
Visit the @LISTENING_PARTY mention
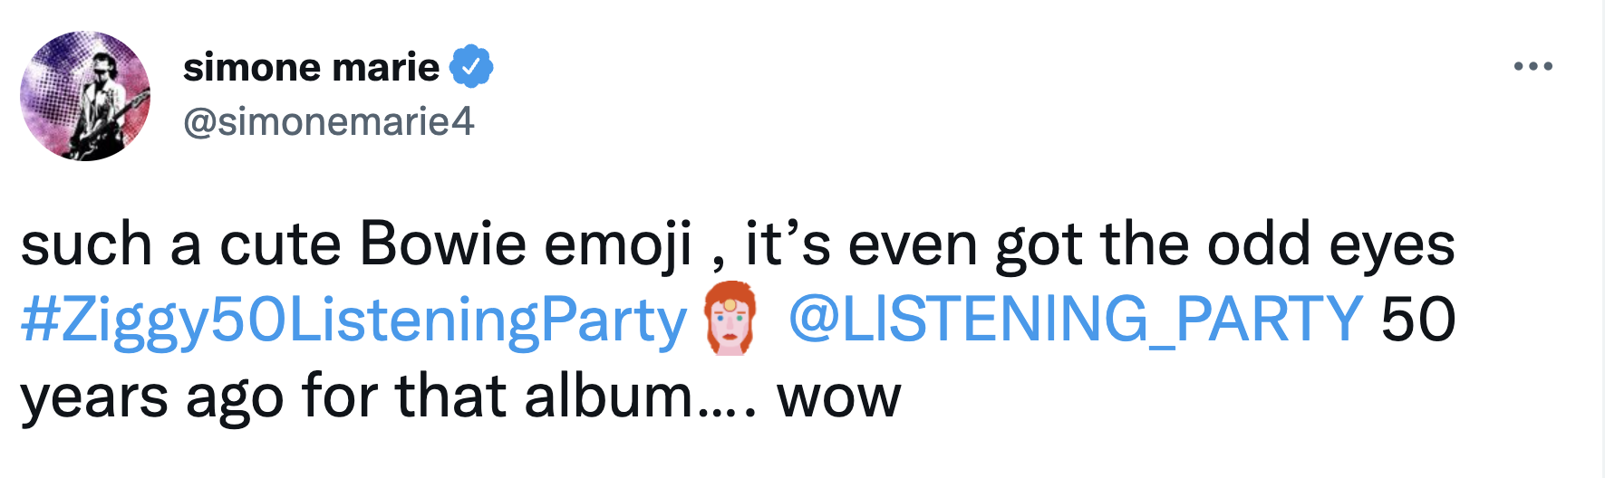[x=1075, y=320]
